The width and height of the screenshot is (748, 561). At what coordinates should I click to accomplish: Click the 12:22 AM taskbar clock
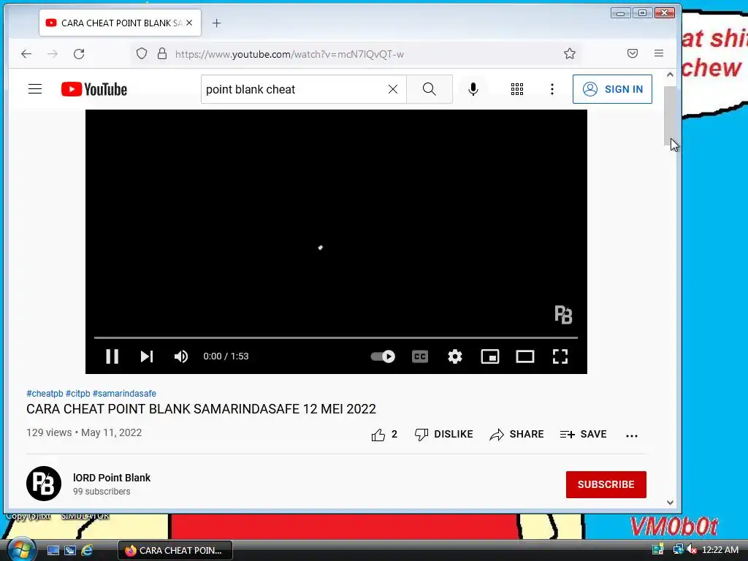[720, 550]
